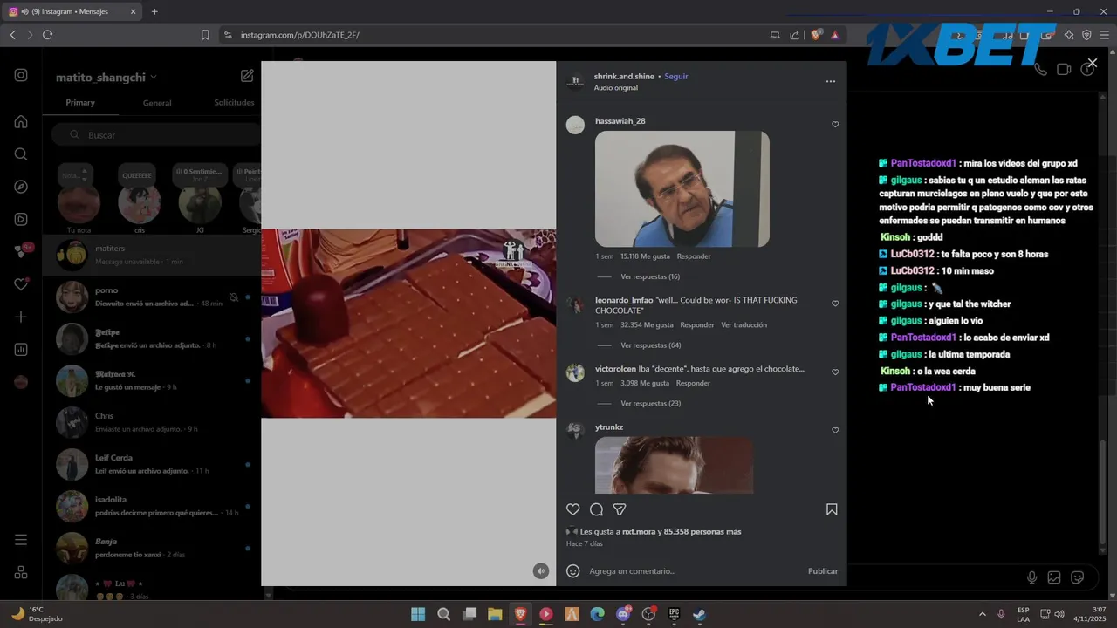Like ytrunkz's comment
The height and width of the screenshot is (628, 1117).
tap(835, 430)
